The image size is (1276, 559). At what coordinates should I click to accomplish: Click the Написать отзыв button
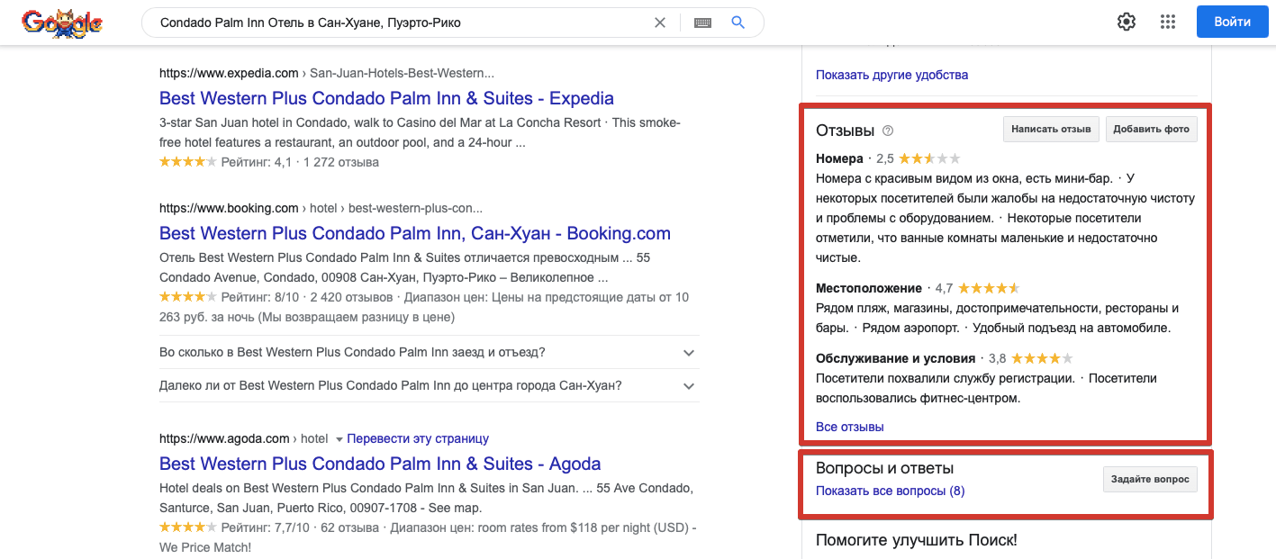pos(1051,130)
